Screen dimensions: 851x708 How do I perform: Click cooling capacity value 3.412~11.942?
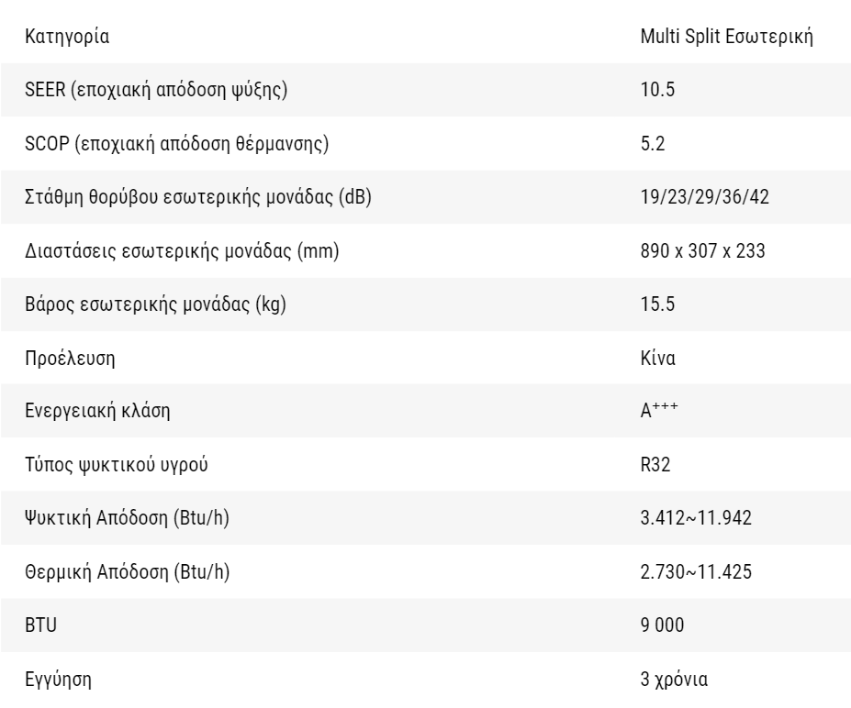(x=696, y=518)
